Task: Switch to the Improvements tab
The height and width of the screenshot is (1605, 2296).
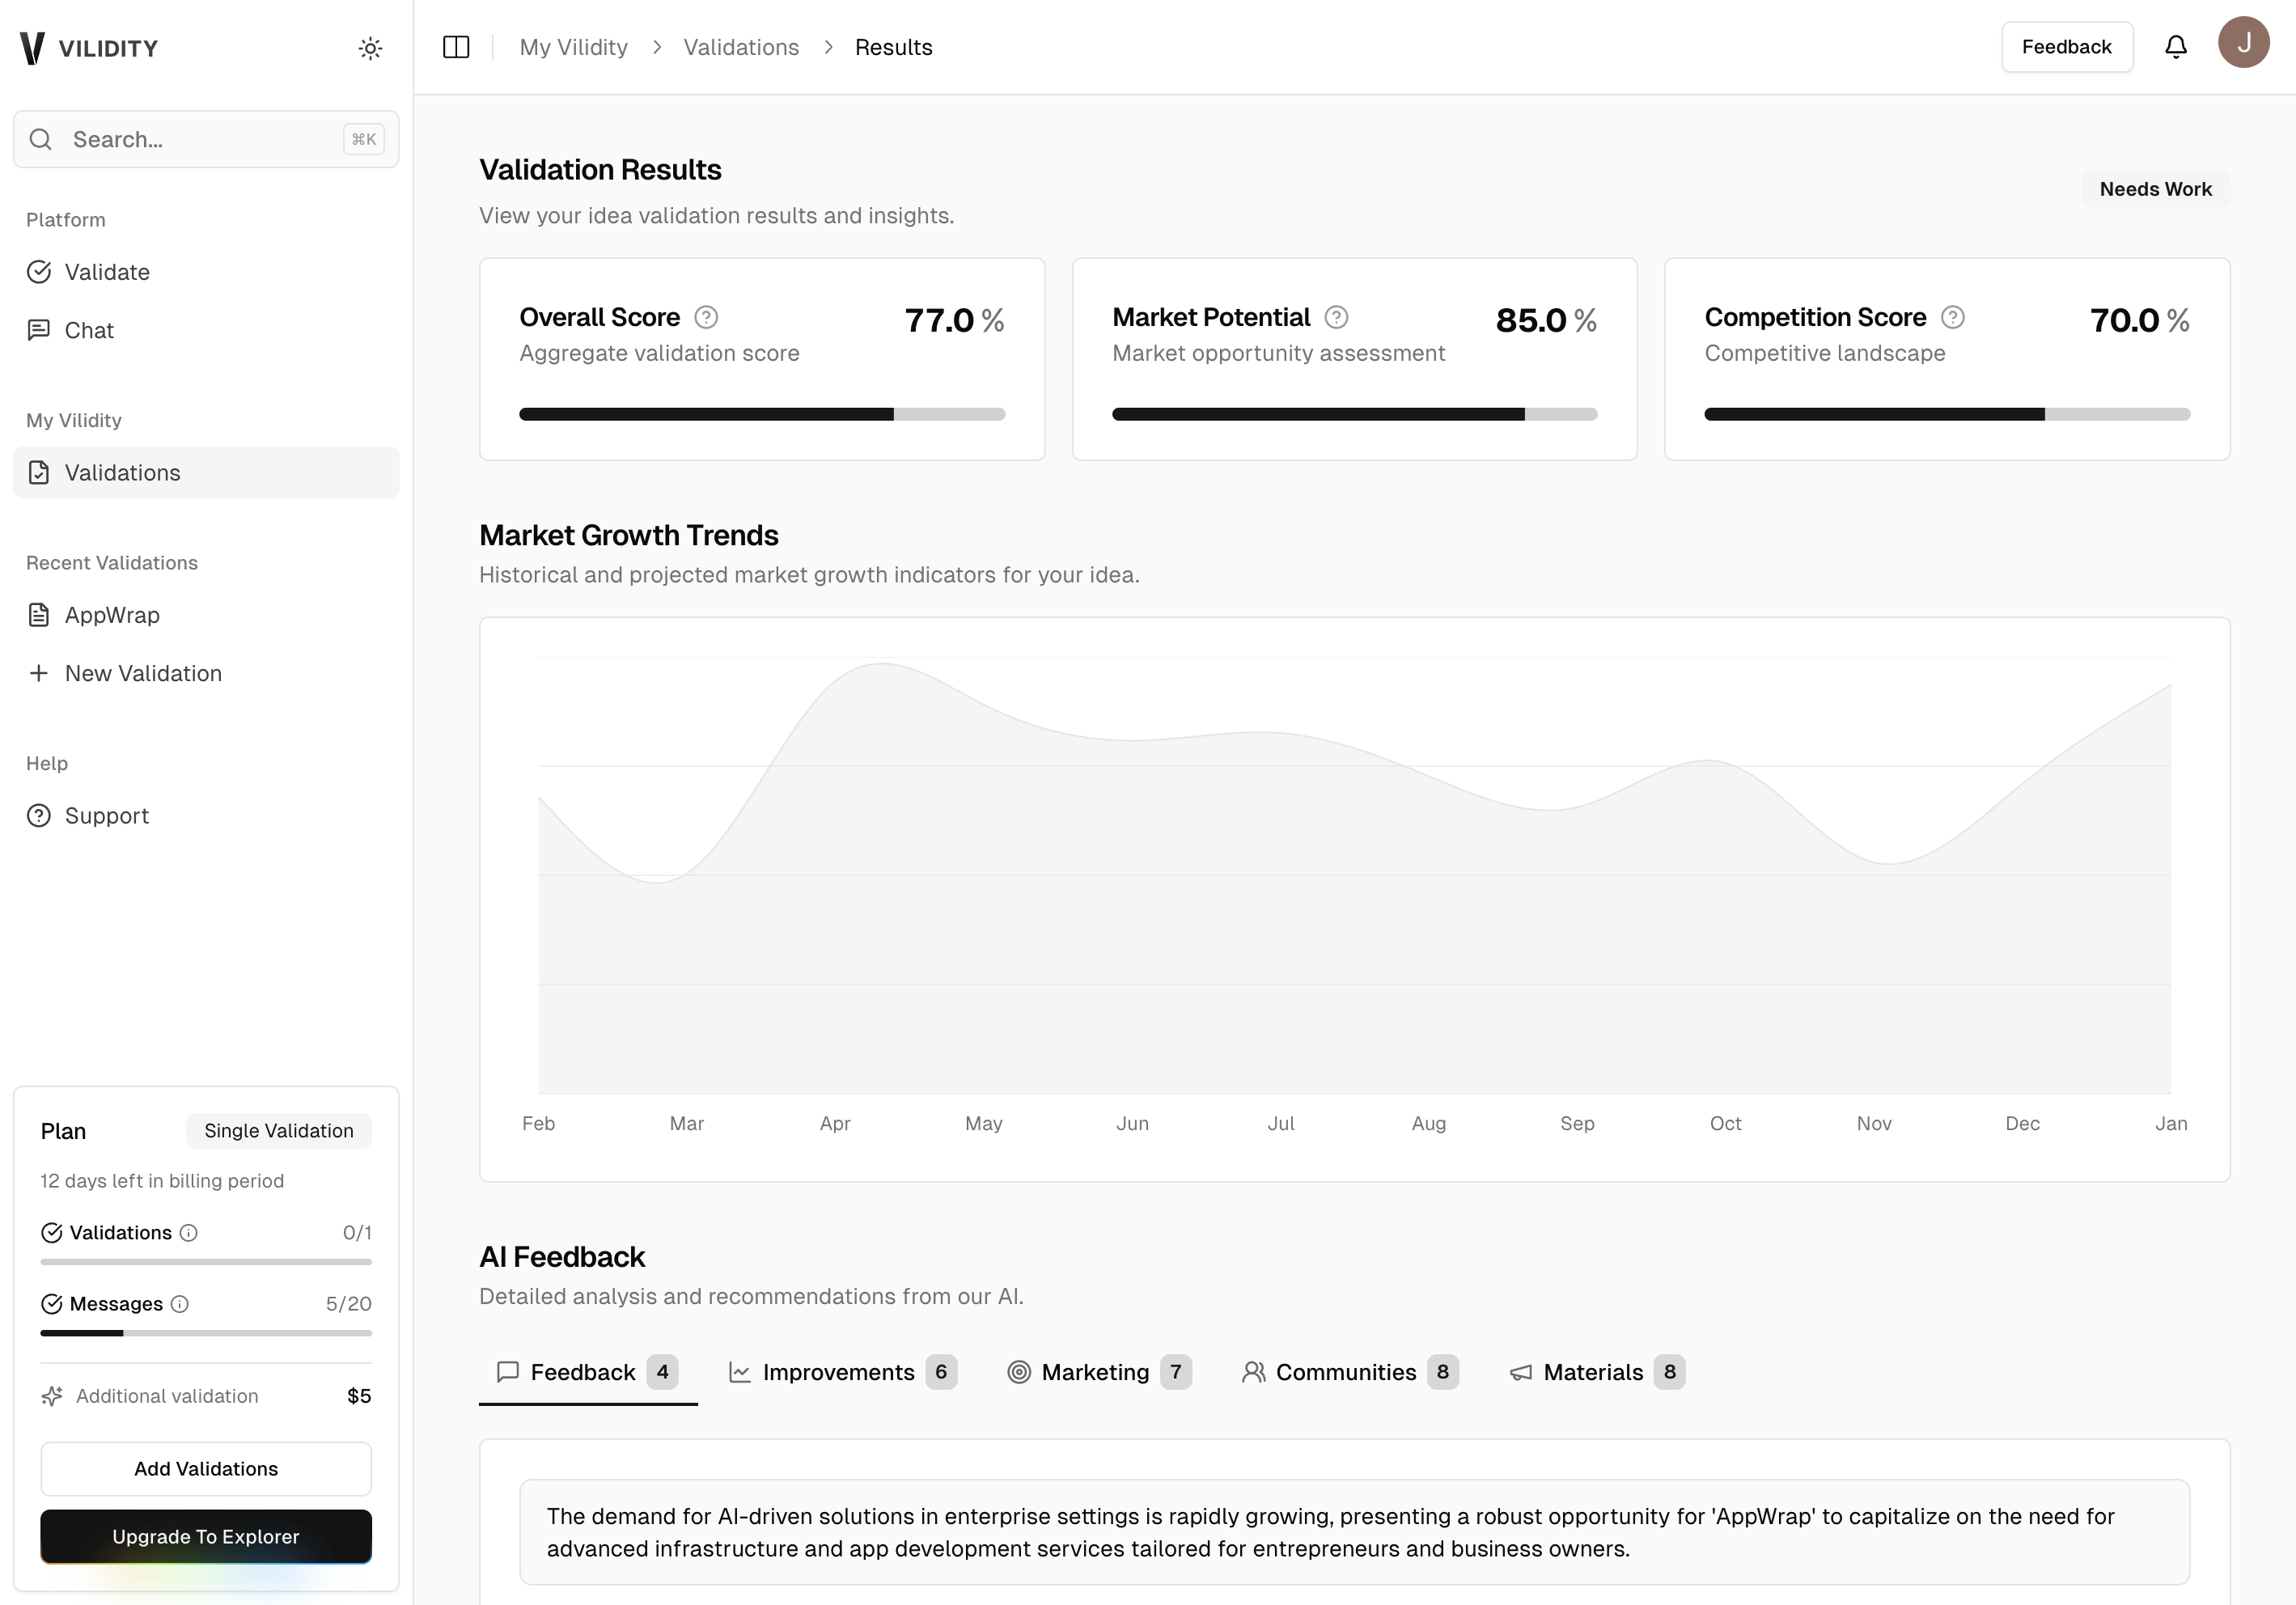Action: point(838,1372)
